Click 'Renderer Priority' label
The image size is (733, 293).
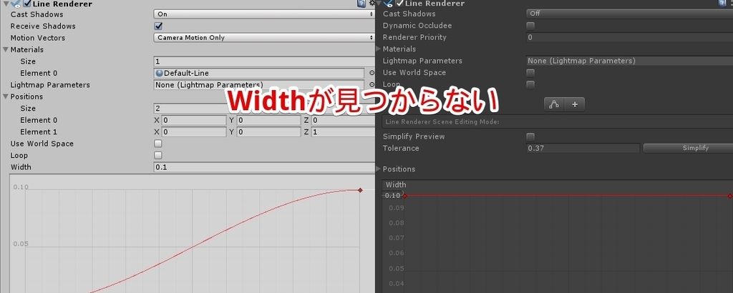414,37
